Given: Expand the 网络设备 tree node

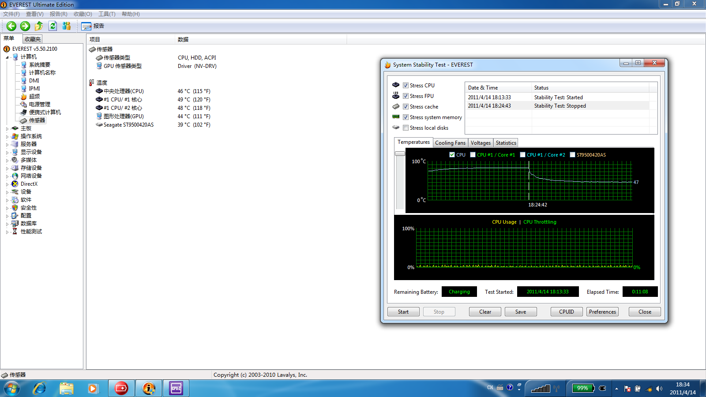Looking at the screenshot, I should [x=7, y=176].
